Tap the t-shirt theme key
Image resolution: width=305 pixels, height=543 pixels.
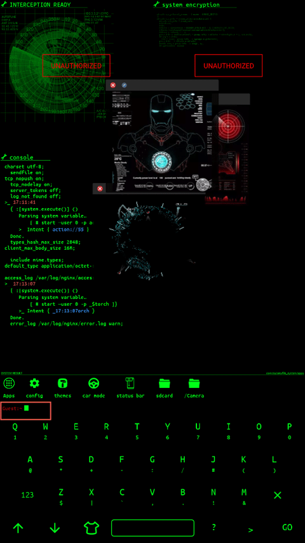tap(91, 528)
